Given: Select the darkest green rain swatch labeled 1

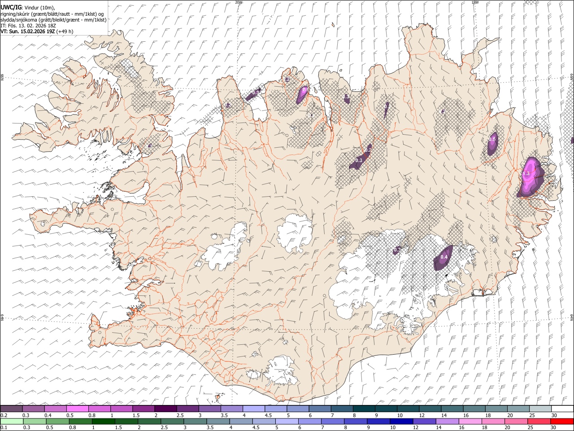Looking at the screenshot, I should (x=103, y=422).
